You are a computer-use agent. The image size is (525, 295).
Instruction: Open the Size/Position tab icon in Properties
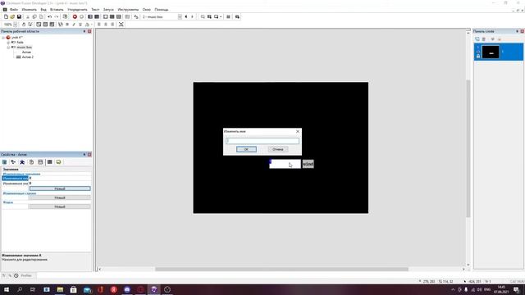click(13, 162)
